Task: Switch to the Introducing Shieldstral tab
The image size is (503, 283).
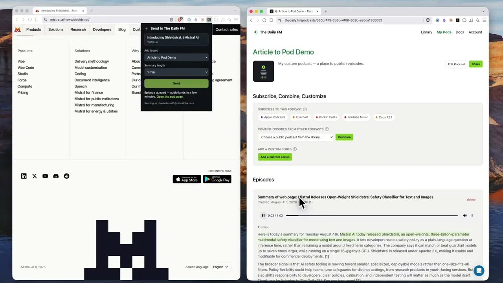Action: (59, 11)
